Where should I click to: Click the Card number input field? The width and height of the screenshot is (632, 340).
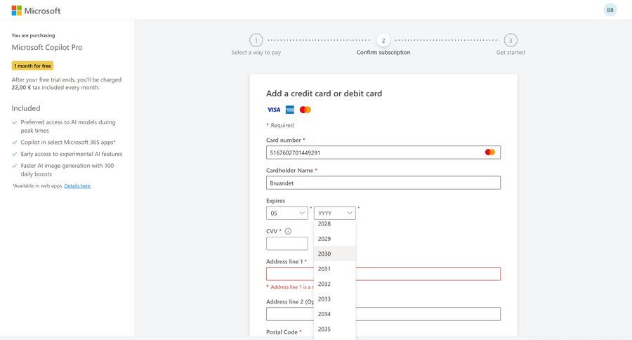[x=383, y=152]
